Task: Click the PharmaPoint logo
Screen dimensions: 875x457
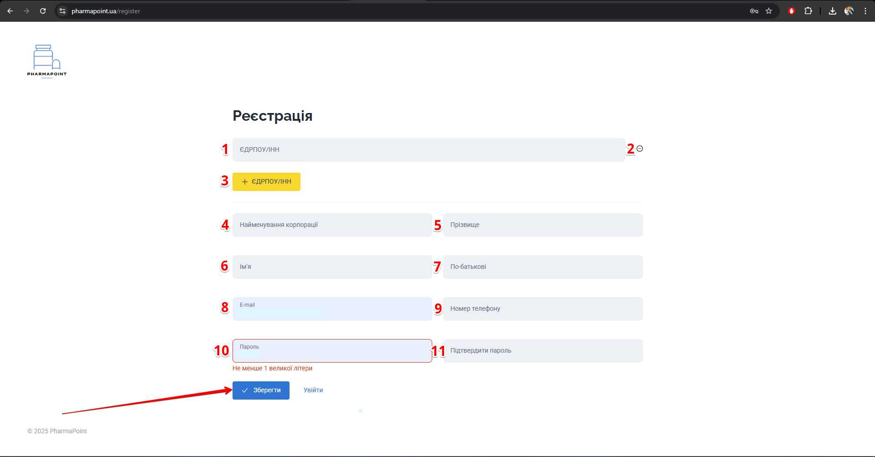Action: point(47,61)
